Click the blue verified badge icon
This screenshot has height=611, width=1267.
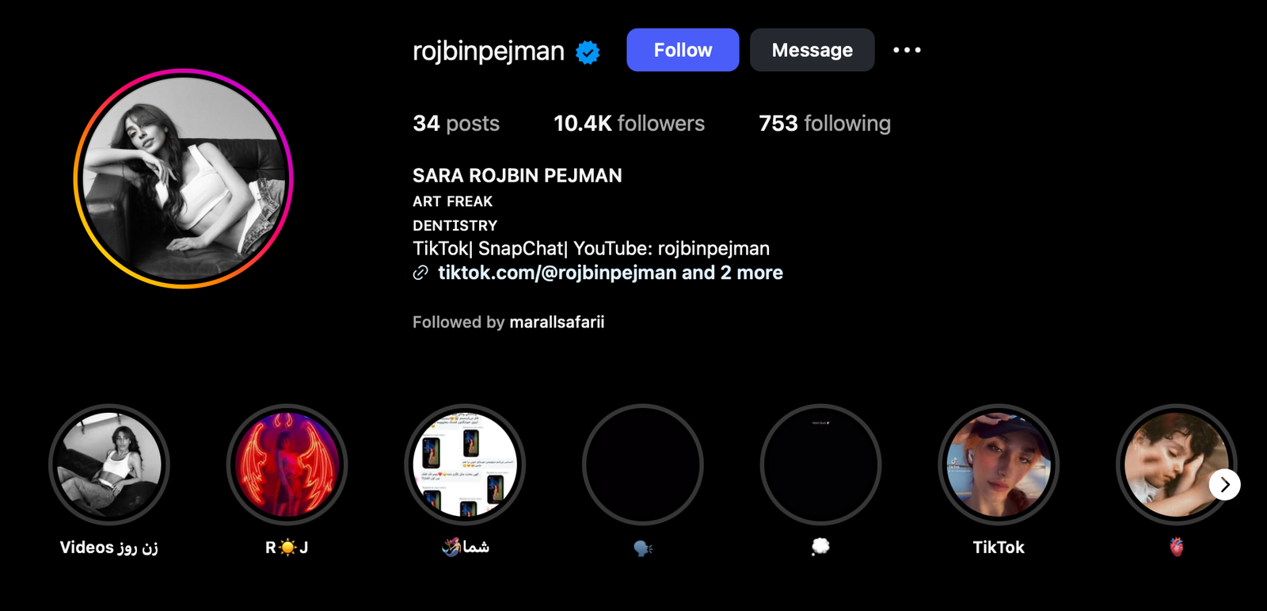pyautogui.click(x=588, y=52)
